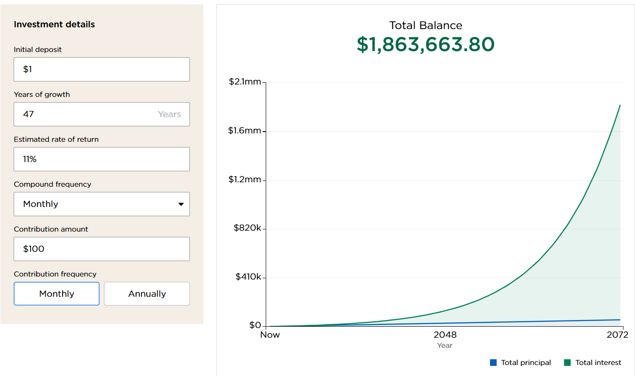The image size is (635, 376).
Task: Click the Now label on the chart axis
Action: click(x=270, y=335)
